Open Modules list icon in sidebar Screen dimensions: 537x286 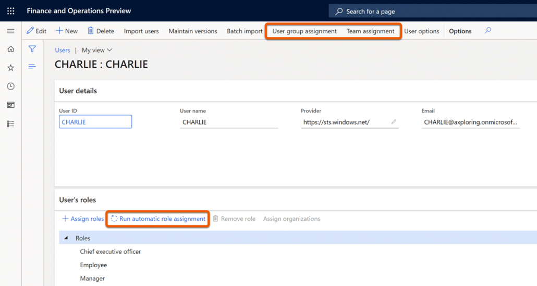[x=10, y=124]
